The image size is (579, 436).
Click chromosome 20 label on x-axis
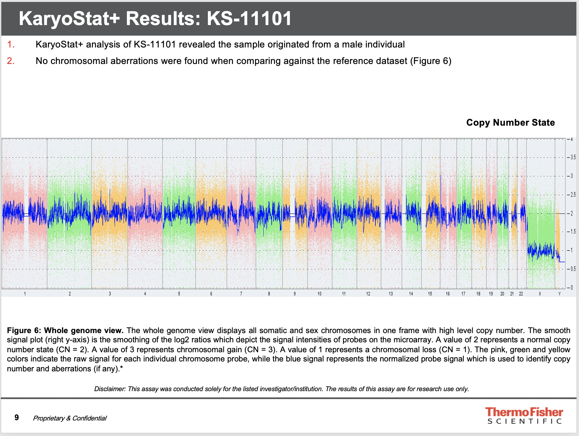(502, 294)
